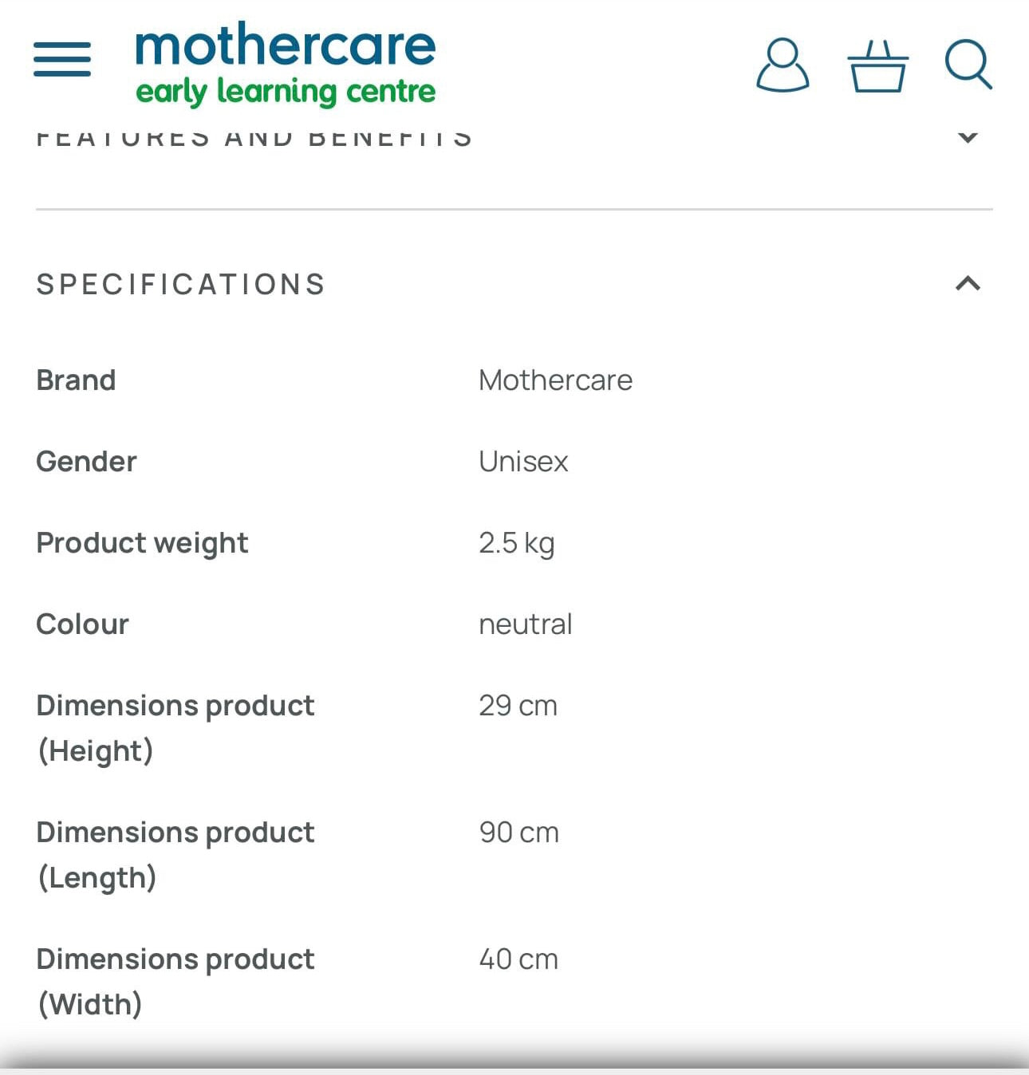Click the Colour label
The width and height of the screenshot is (1029, 1075).
pyautogui.click(x=82, y=624)
